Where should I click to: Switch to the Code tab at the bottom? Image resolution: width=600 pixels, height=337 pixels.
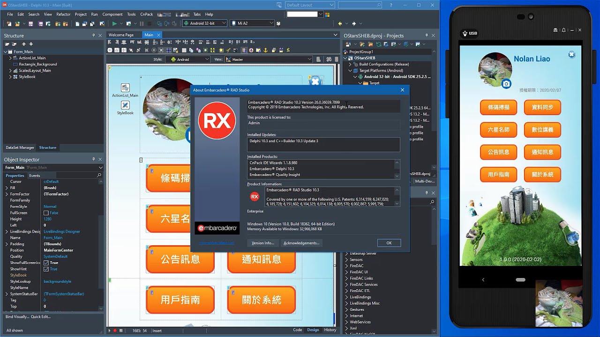pos(298,330)
